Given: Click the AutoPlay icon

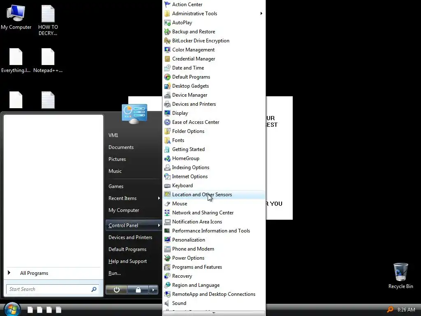Looking at the screenshot, I should [x=167, y=23].
